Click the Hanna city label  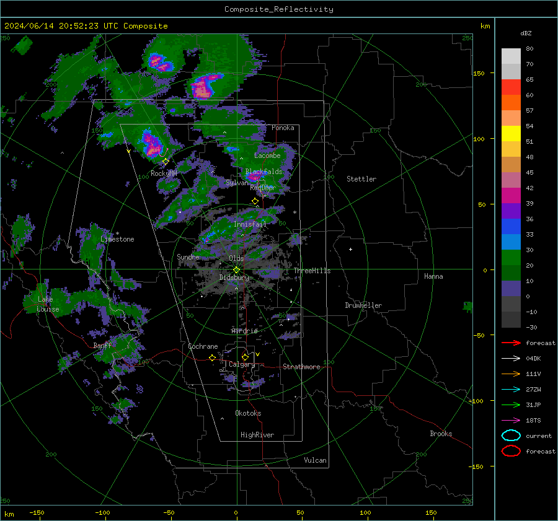pos(433,276)
